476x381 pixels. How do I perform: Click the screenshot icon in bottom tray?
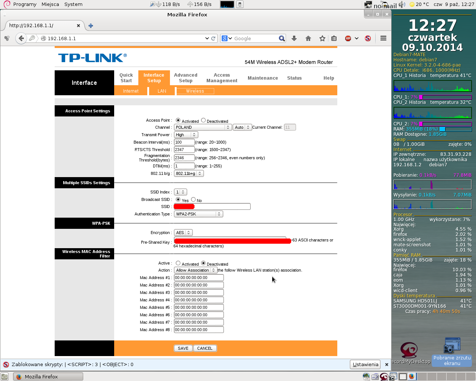(392, 377)
